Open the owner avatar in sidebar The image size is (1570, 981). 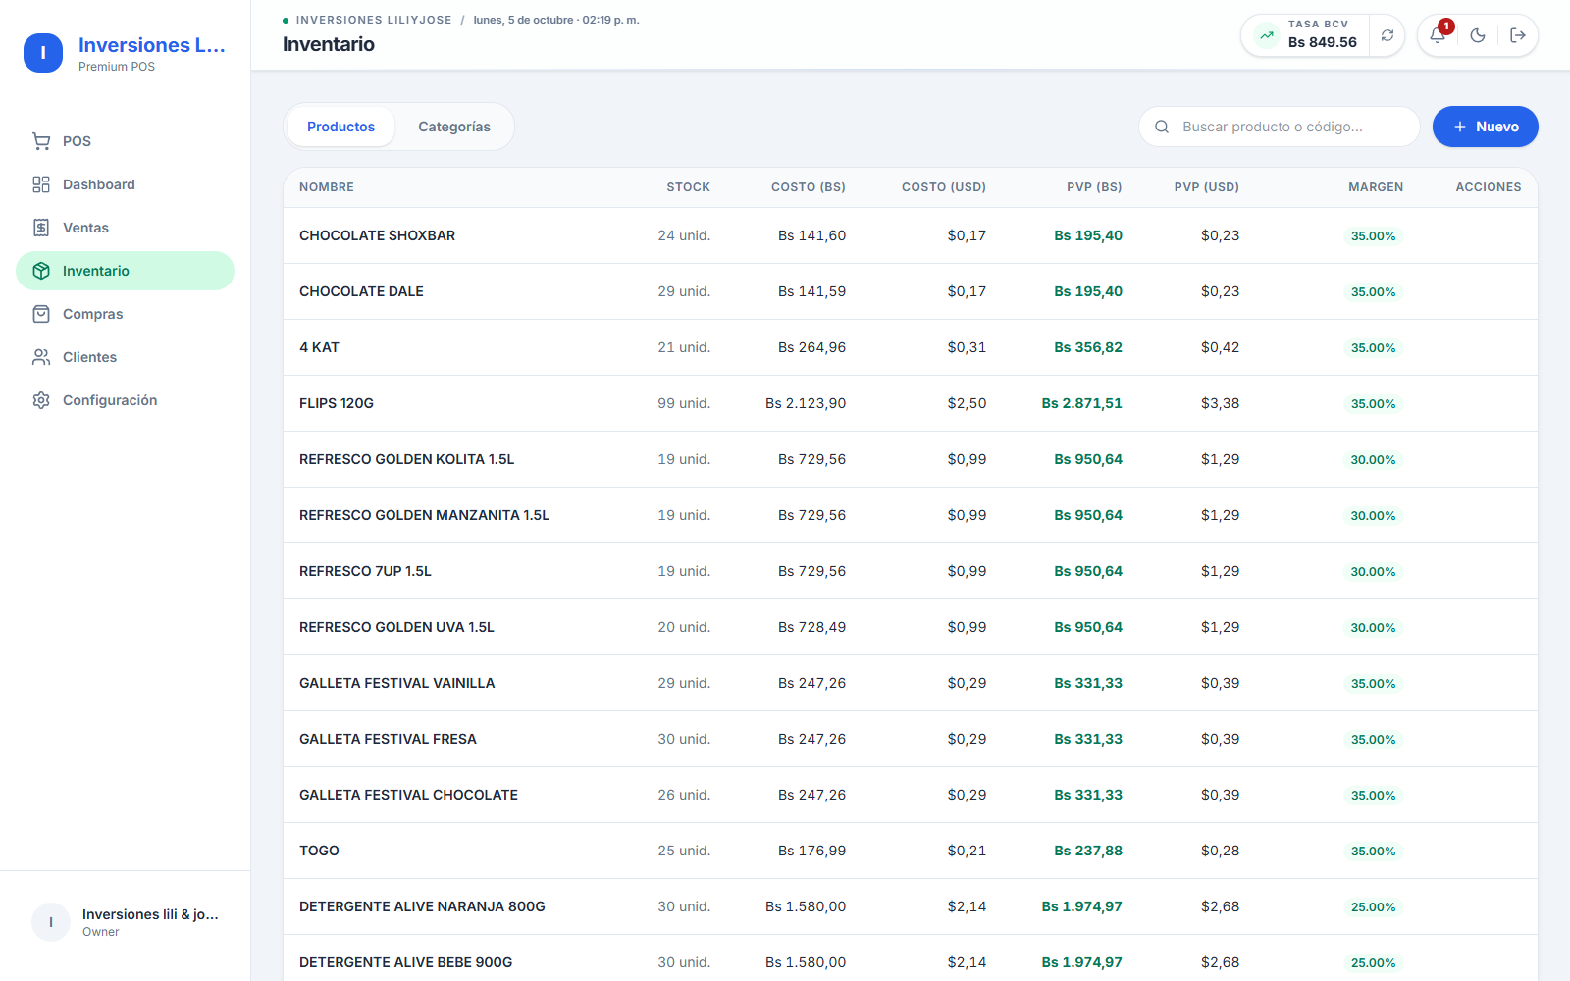pyautogui.click(x=51, y=922)
